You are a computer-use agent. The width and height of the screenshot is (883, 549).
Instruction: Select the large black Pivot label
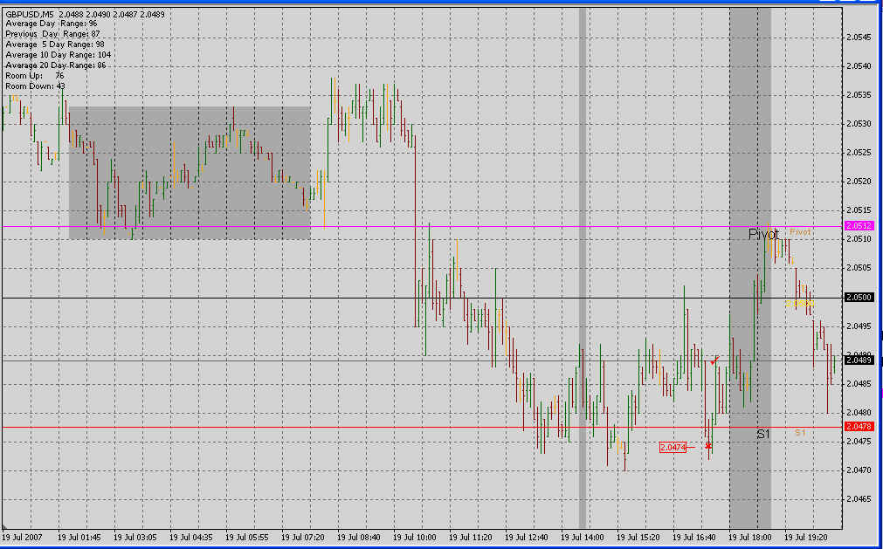[x=762, y=235]
